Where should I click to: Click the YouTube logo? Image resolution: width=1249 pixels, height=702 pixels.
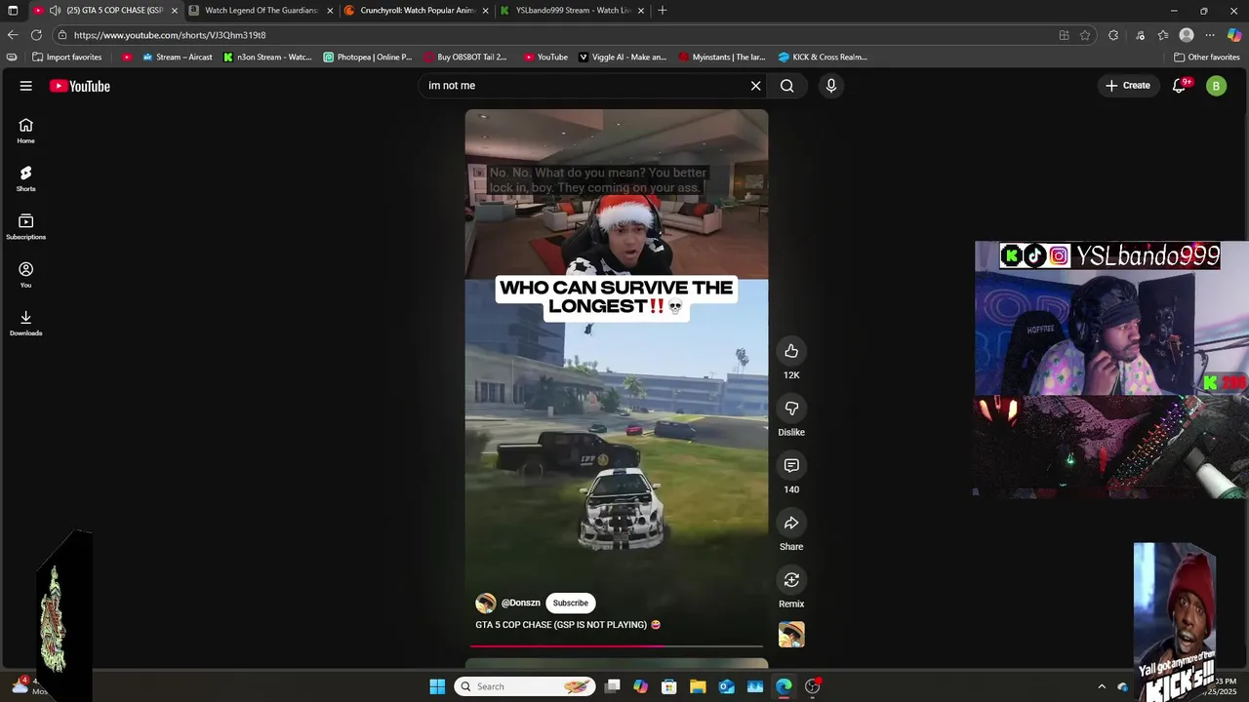coord(80,86)
